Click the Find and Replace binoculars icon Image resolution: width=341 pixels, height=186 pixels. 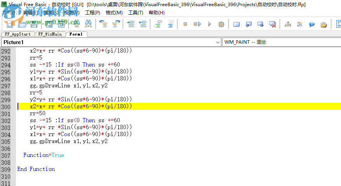[88, 24]
